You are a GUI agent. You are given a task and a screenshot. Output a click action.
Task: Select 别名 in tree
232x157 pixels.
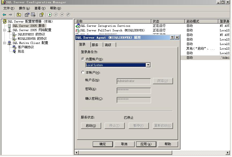[x=21, y=51]
